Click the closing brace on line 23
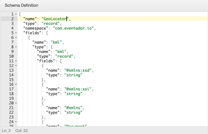The width and height of the screenshot is (208, 134). tap(43, 117)
